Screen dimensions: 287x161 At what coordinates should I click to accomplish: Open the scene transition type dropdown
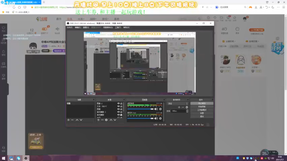(178, 103)
